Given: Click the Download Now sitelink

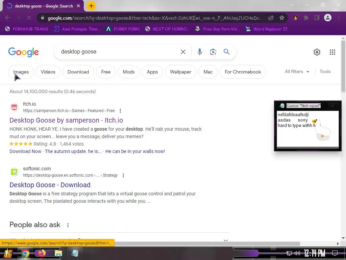Looking at the screenshot, I should click(25, 151).
